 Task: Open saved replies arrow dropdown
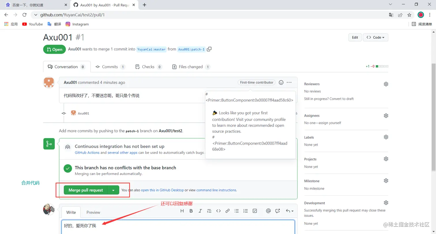pos(290,211)
